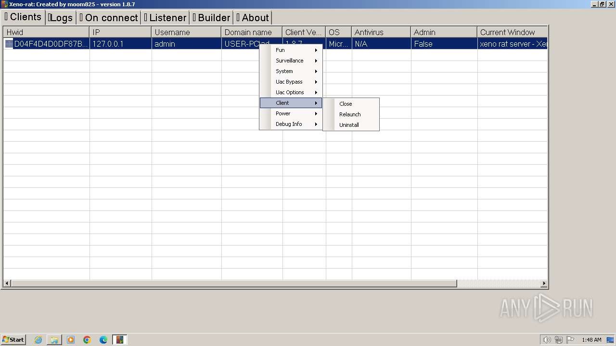Screen dimensions: 616x346
Task: Open the Builder tab
Action: (x=211, y=18)
